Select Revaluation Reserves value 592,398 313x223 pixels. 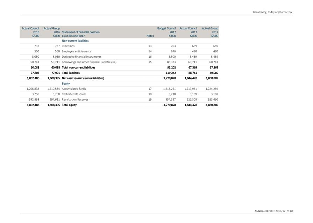coord(34,100)
